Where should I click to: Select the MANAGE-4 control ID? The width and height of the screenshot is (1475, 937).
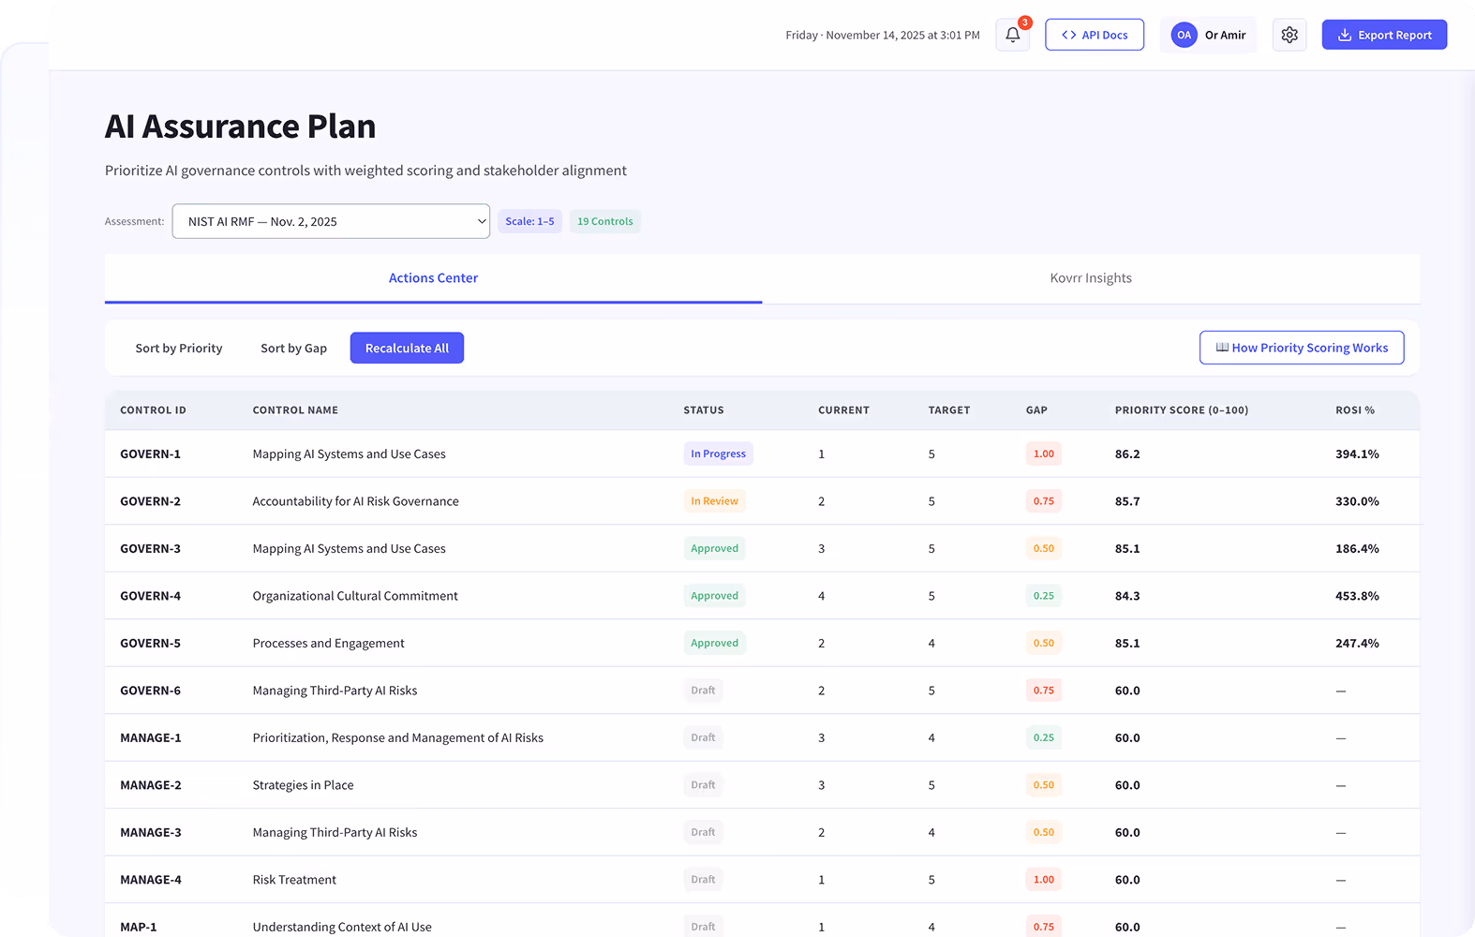pyautogui.click(x=151, y=880)
